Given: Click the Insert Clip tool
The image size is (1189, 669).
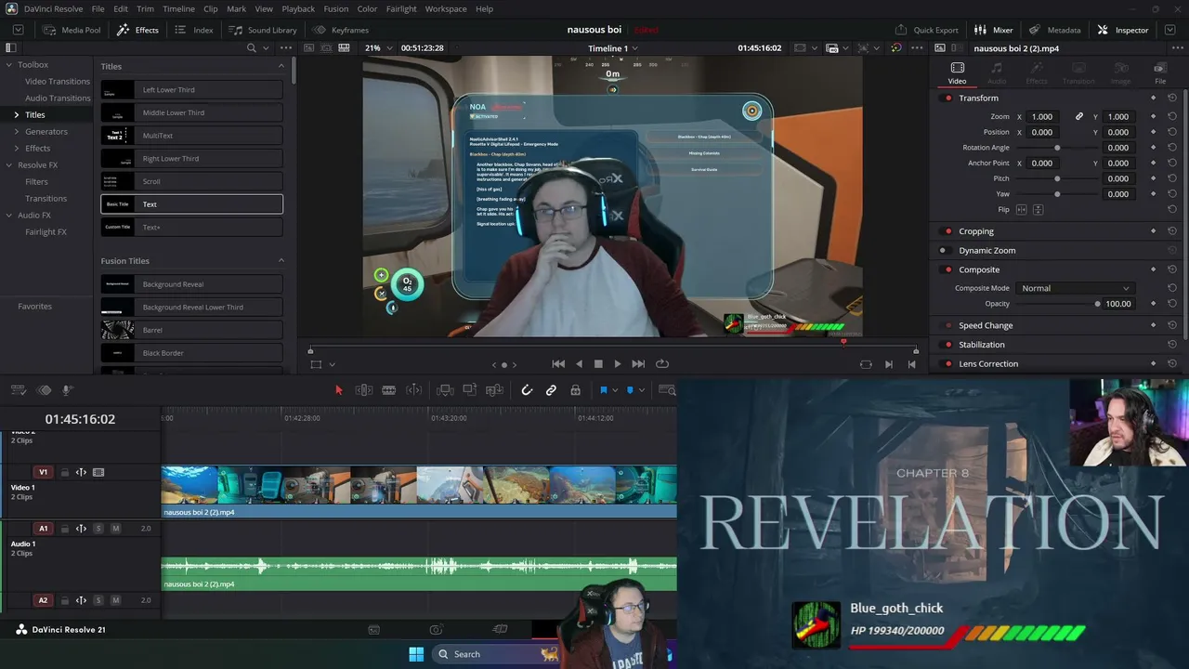Looking at the screenshot, I should [x=445, y=390].
